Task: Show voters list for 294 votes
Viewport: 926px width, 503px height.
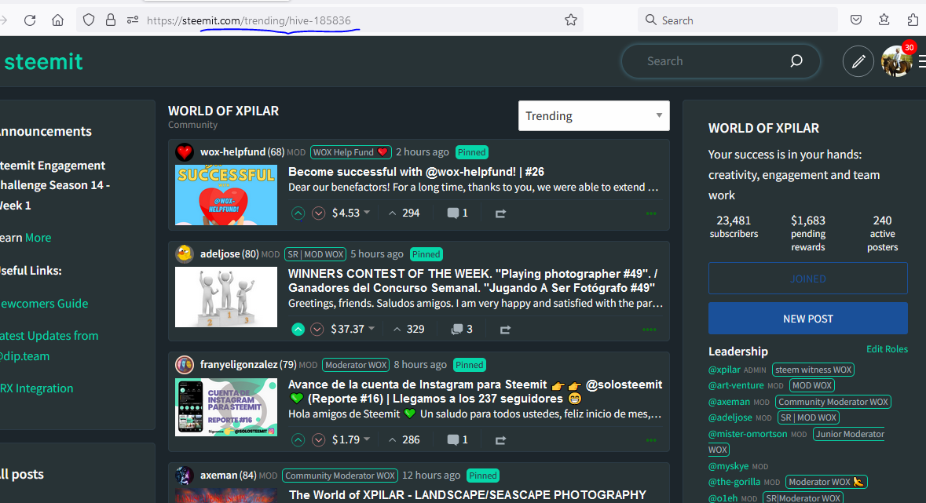Action: click(404, 213)
